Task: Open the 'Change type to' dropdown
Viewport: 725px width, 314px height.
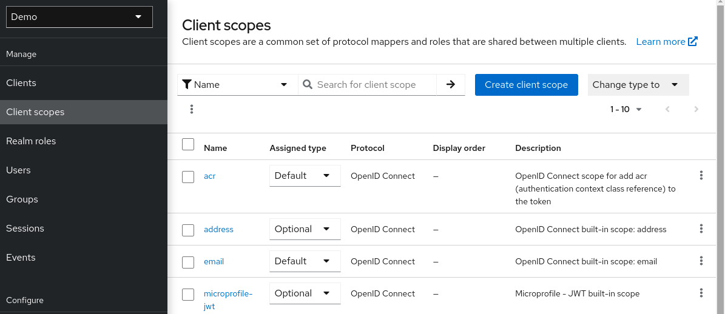Action: (638, 85)
